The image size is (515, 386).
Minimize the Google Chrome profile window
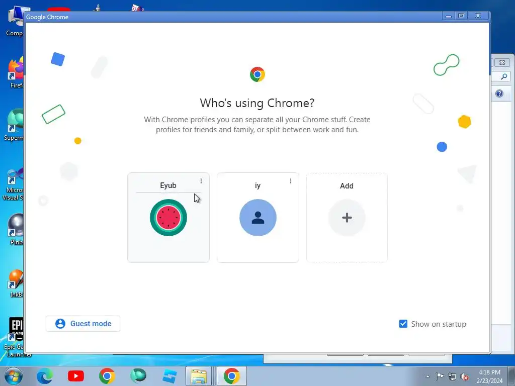448,16
